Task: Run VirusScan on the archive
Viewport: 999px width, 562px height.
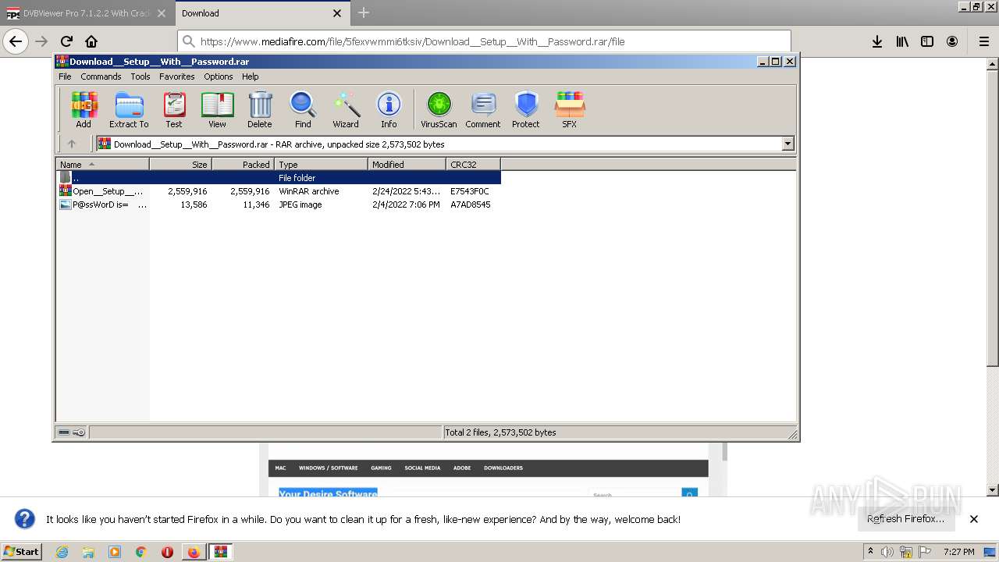Action: 439,109
